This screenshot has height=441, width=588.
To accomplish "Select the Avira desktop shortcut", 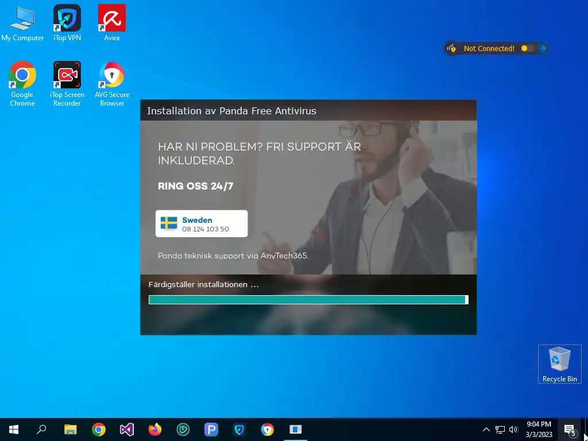I will tap(112, 23).
